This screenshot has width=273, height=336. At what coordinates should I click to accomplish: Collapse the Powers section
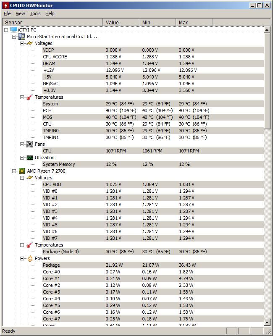[22, 258]
